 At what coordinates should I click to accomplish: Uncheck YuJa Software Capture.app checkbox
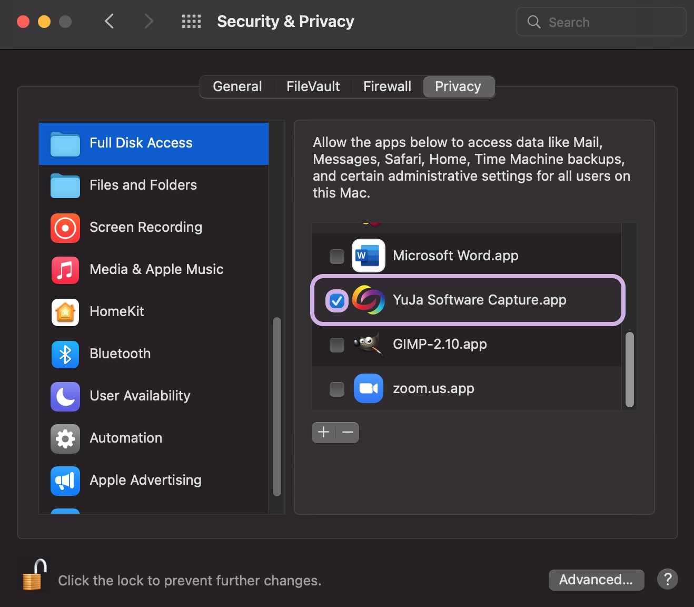click(337, 300)
